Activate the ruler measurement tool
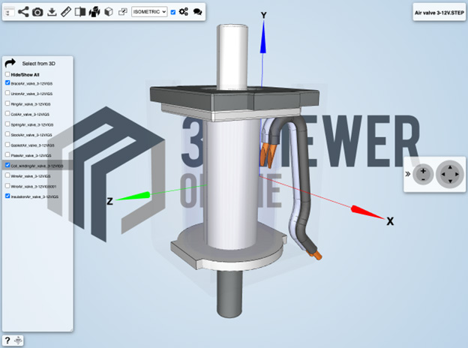The image size is (468, 348). (x=66, y=12)
